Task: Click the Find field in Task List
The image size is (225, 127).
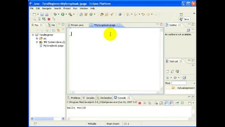Action: 179,83
